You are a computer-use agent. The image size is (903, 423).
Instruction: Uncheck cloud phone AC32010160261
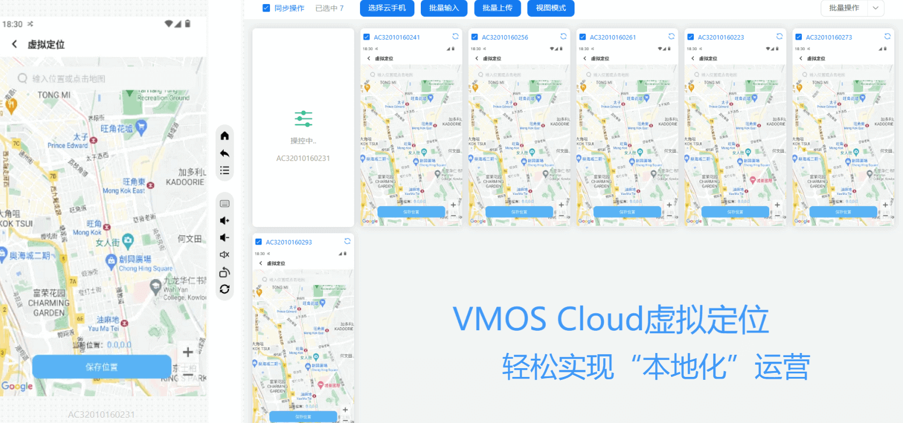[x=582, y=37]
